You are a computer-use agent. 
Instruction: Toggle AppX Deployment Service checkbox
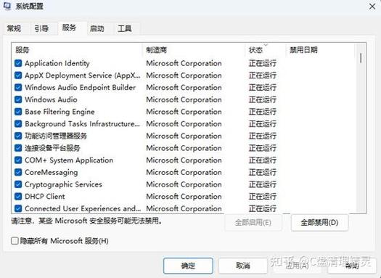18,75
